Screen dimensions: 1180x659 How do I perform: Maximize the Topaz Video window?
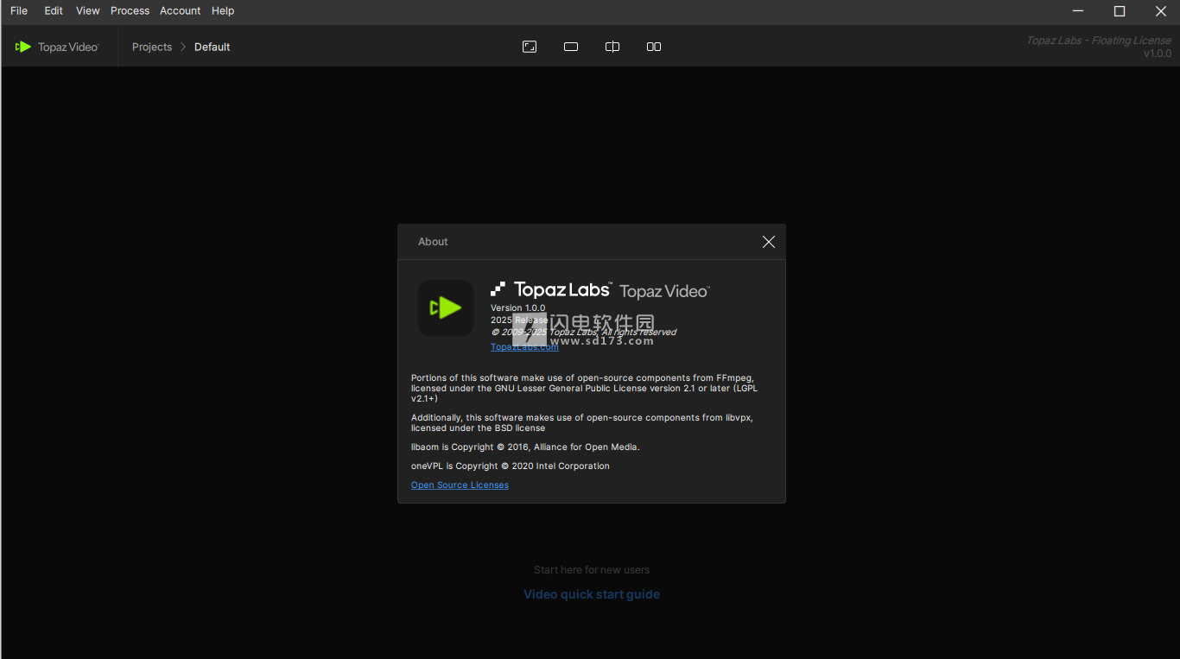click(x=1120, y=11)
